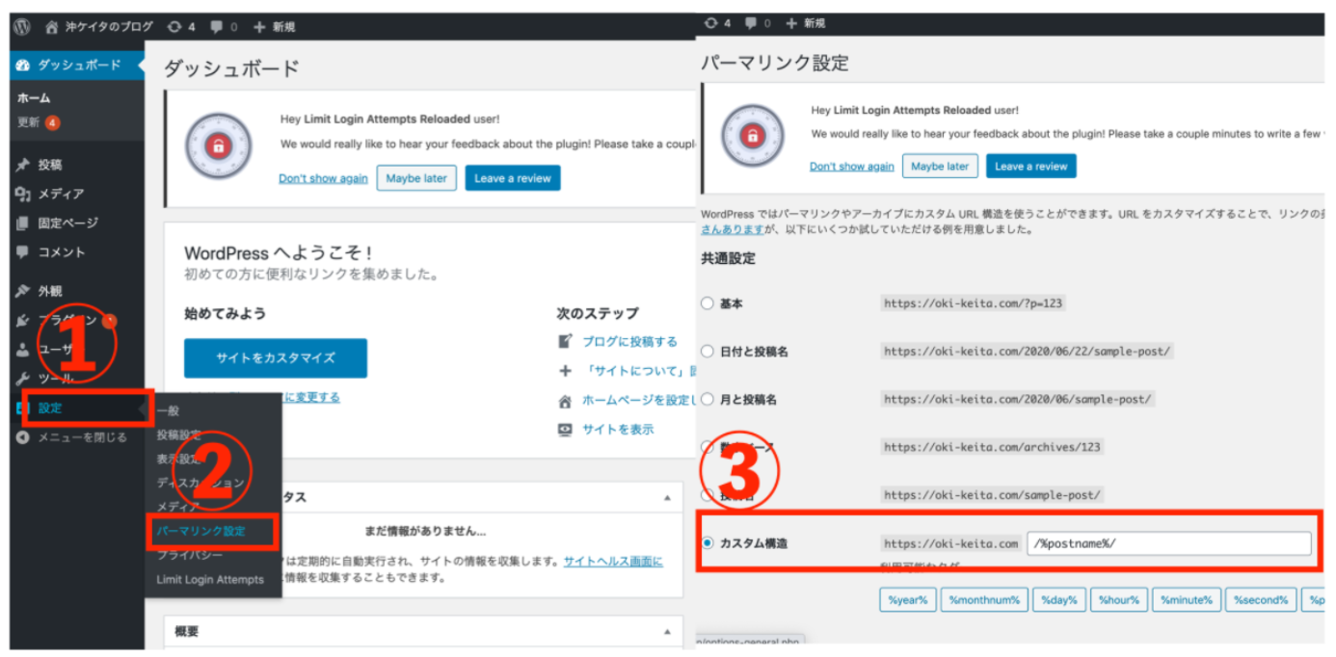Screen dimensions: 1336x657
Task: Click the ブログに投稿する edit icon
Action: click(x=566, y=341)
